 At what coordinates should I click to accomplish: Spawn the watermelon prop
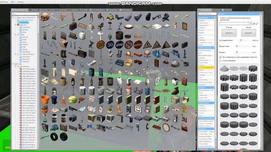click(x=72, y=100)
